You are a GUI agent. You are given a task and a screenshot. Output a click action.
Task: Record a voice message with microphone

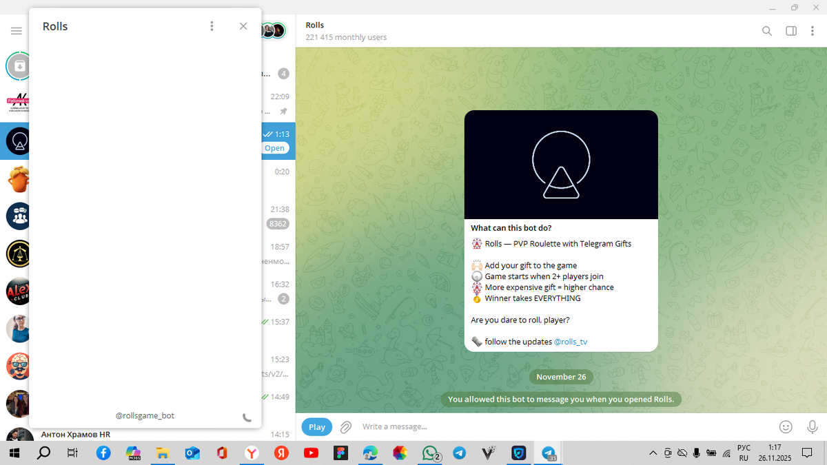812,426
